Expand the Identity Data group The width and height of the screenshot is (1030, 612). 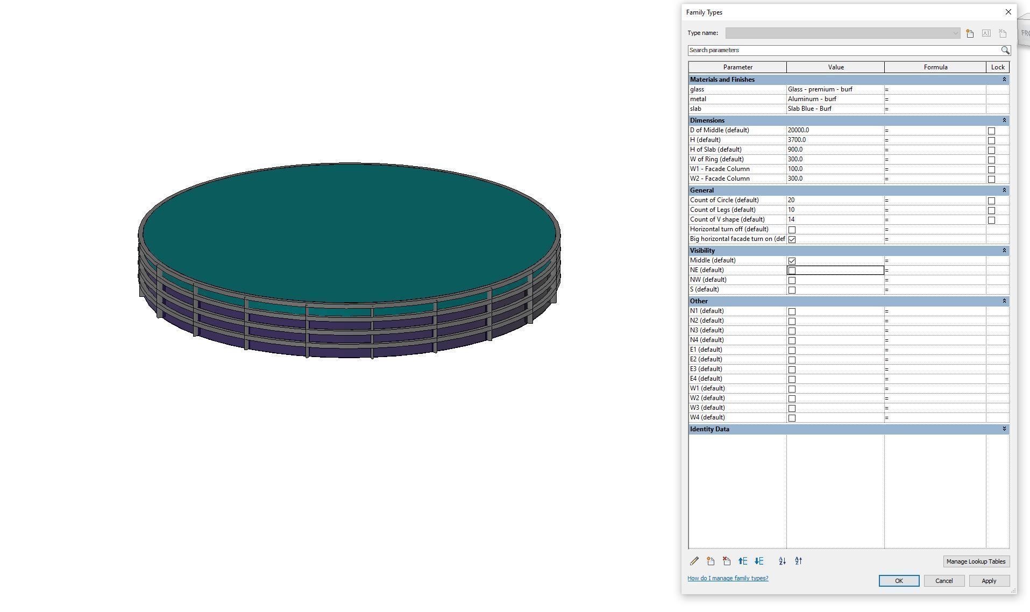(1004, 429)
